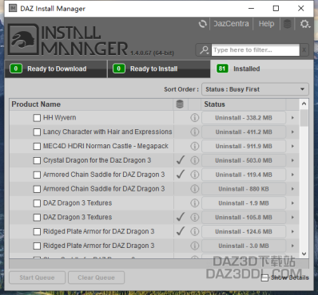This screenshot has height=295, width=318.
Task: Expand options arrow for 1.9 MB Textures
Action: pos(292,203)
